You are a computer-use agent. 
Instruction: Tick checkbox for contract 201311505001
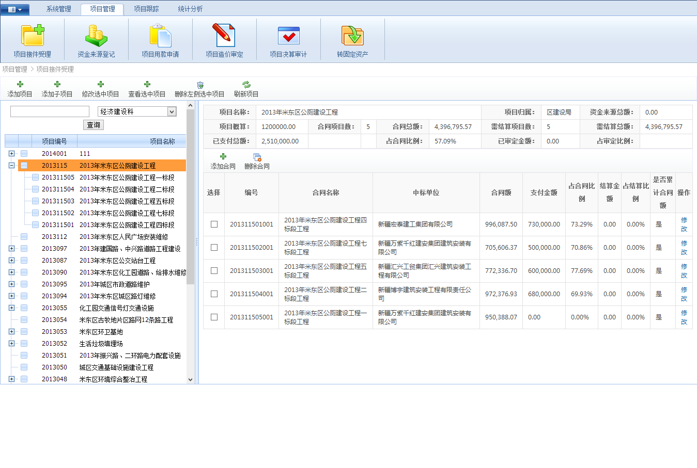pyautogui.click(x=214, y=317)
